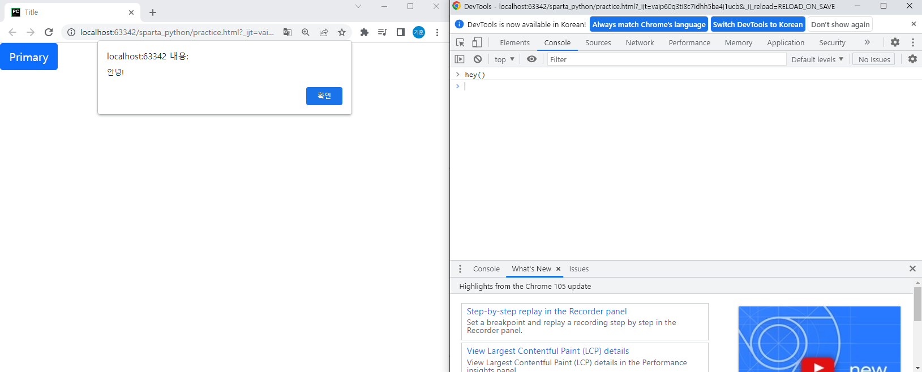Viewport: 922px width, 372px height.
Task: Click Always match Chrome's language
Action: point(649,24)
